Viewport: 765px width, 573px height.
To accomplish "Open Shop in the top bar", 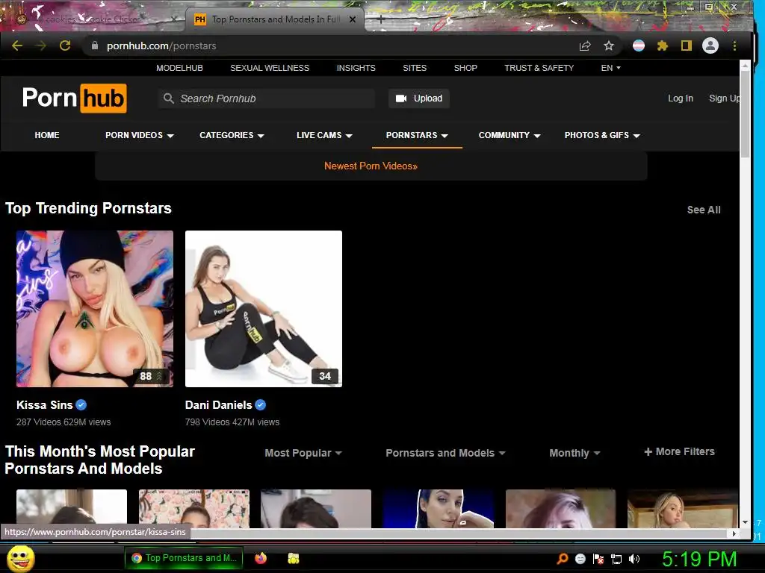I will (x=465, y=68).
